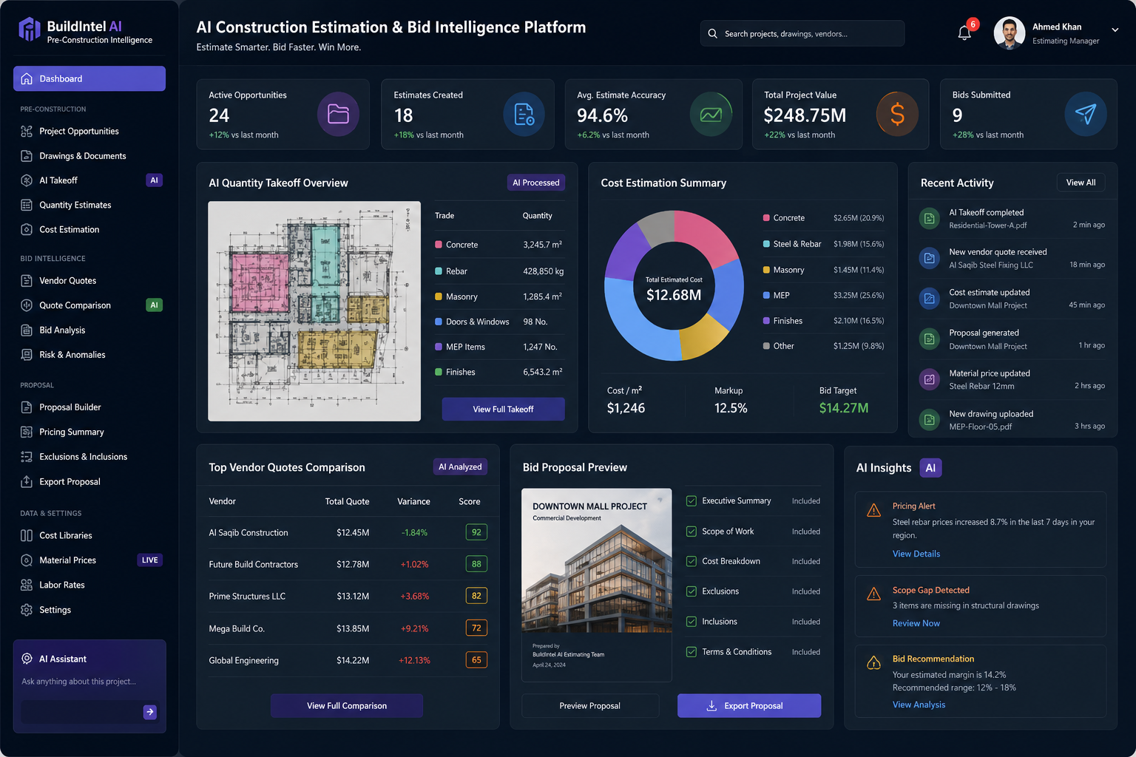The width and height of the screenshot is (1136, 757).
Task: Uncheck the Cost Breakdown checkbox
Action: click(692, 561)
